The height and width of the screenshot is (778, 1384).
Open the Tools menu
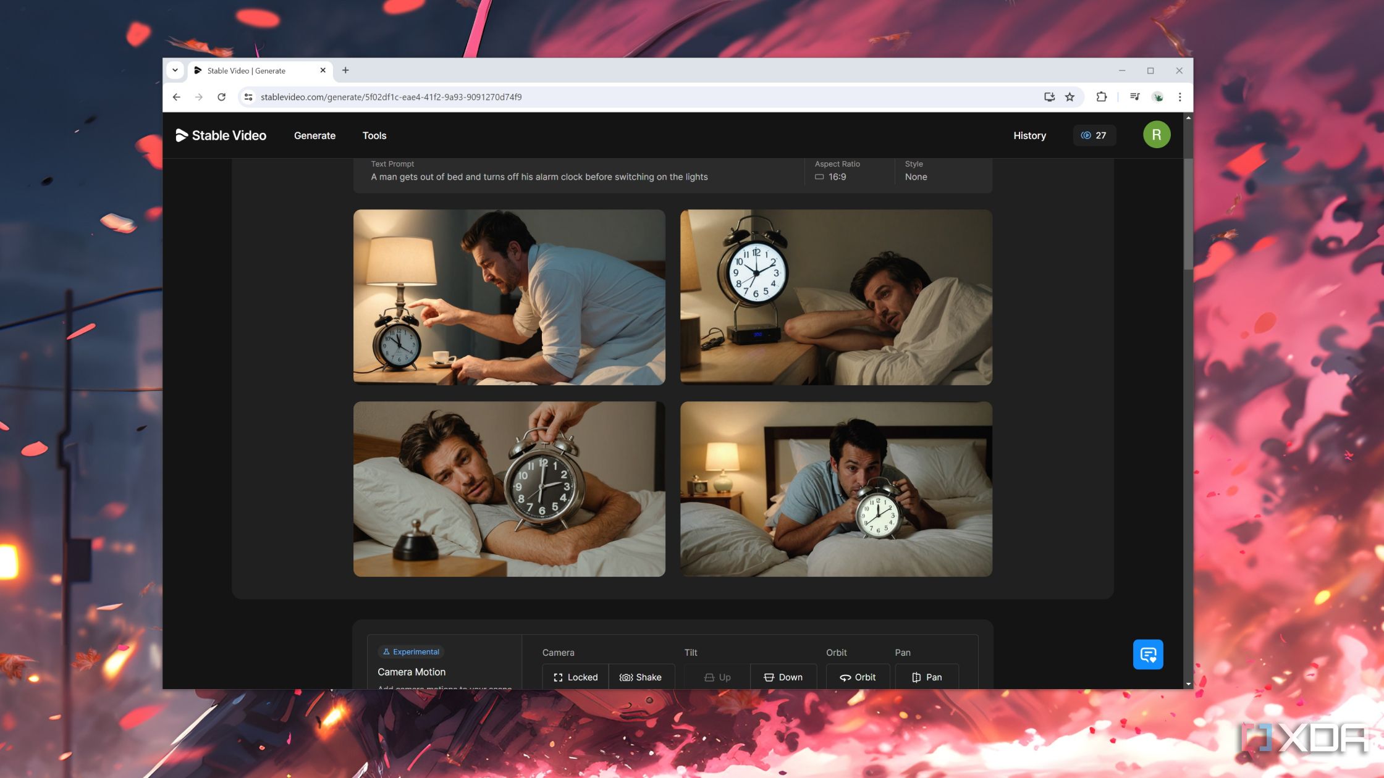point(374,135)
